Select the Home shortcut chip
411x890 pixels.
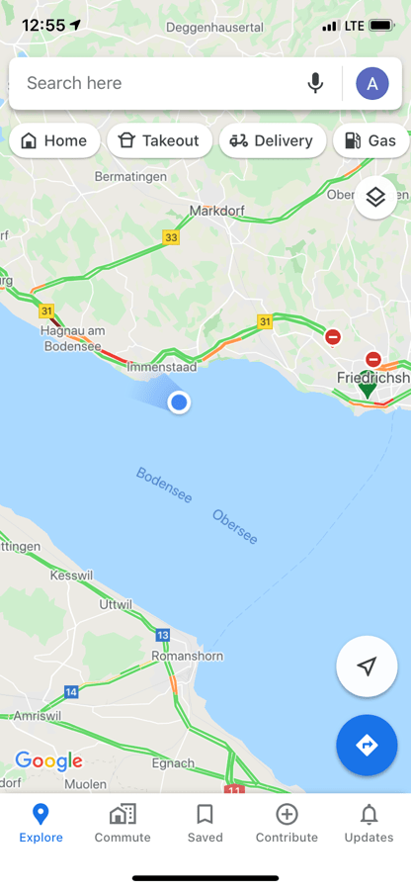pos(54,140)
